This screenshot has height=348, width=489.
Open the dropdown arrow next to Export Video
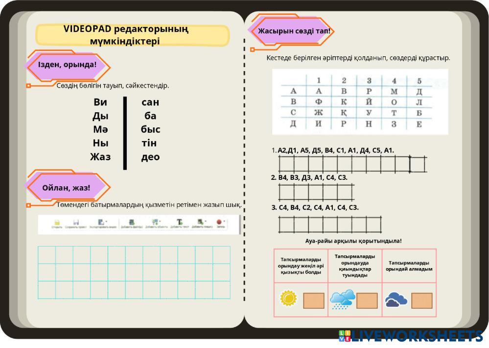point(105,222)
